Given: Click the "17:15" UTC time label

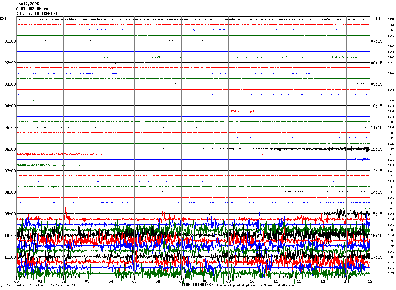Looking at the screenshot, I should coord(377,257).
